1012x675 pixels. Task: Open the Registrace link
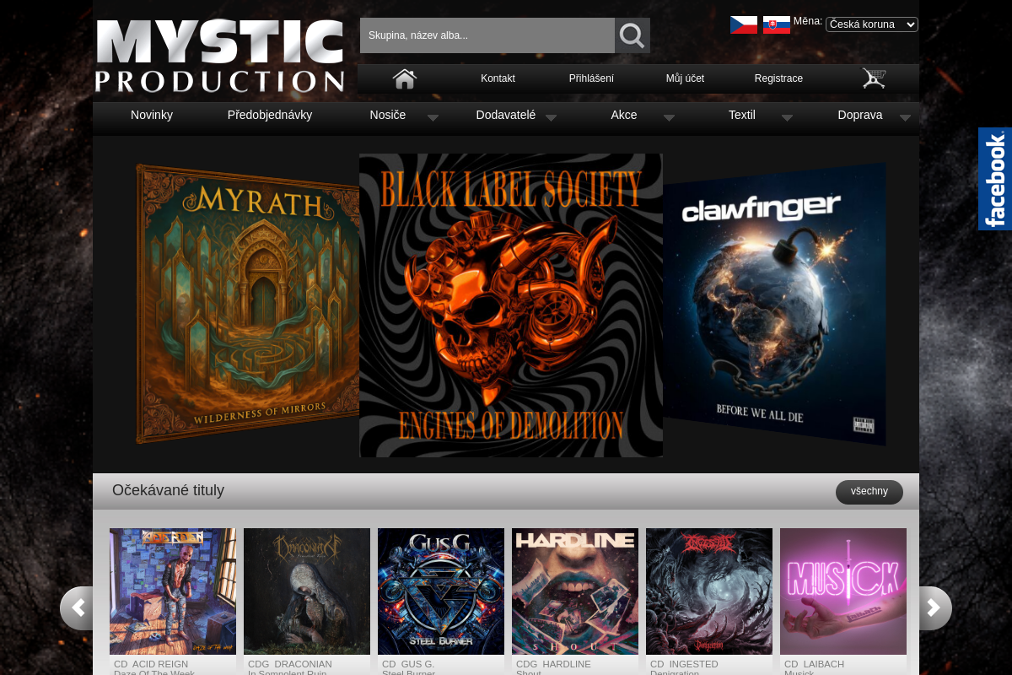[x=778, y=78]
